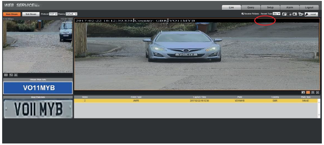Click the first icon under the small live preview
Screen dimensions: 324x145
(6, 75)
